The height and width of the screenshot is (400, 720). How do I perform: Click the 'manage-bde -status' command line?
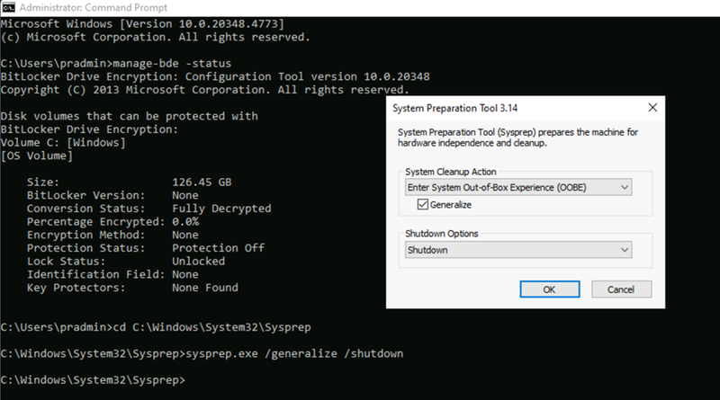(x=116, y=63)
